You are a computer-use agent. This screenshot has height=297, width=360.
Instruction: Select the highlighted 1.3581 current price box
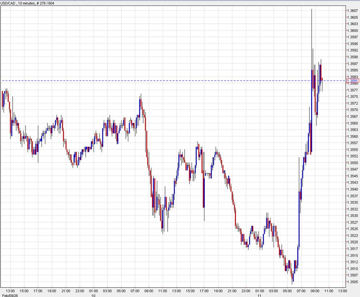352,81
